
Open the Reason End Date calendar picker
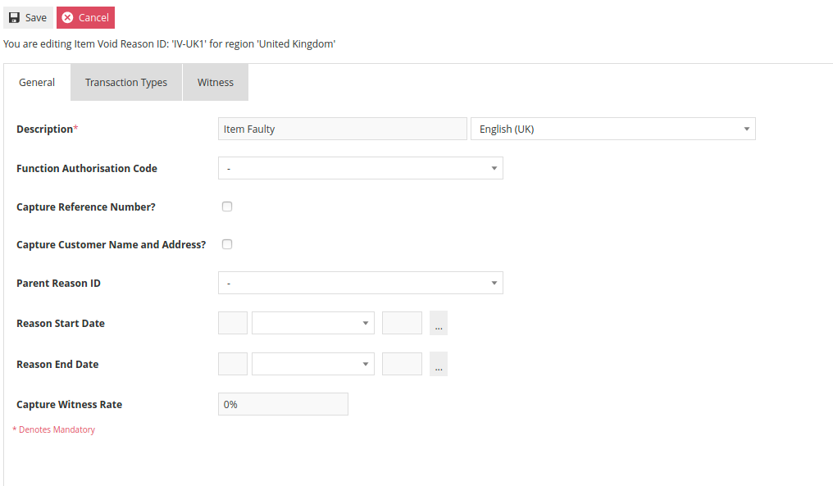click(439, 364)
